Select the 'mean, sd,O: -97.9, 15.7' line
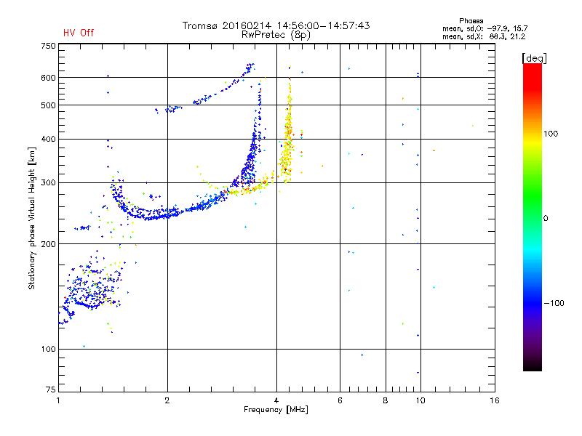 485,28
